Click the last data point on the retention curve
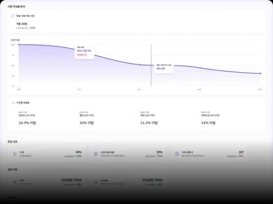Viewport: 273px width, 204px height. tap(261, 73)
